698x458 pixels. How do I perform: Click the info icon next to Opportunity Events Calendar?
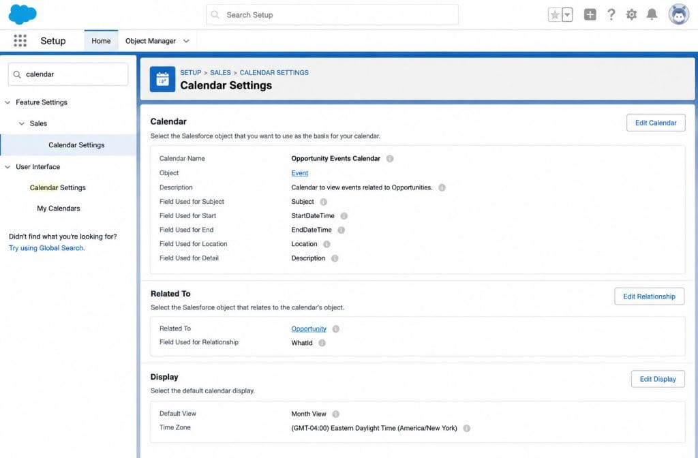(390, 158)
